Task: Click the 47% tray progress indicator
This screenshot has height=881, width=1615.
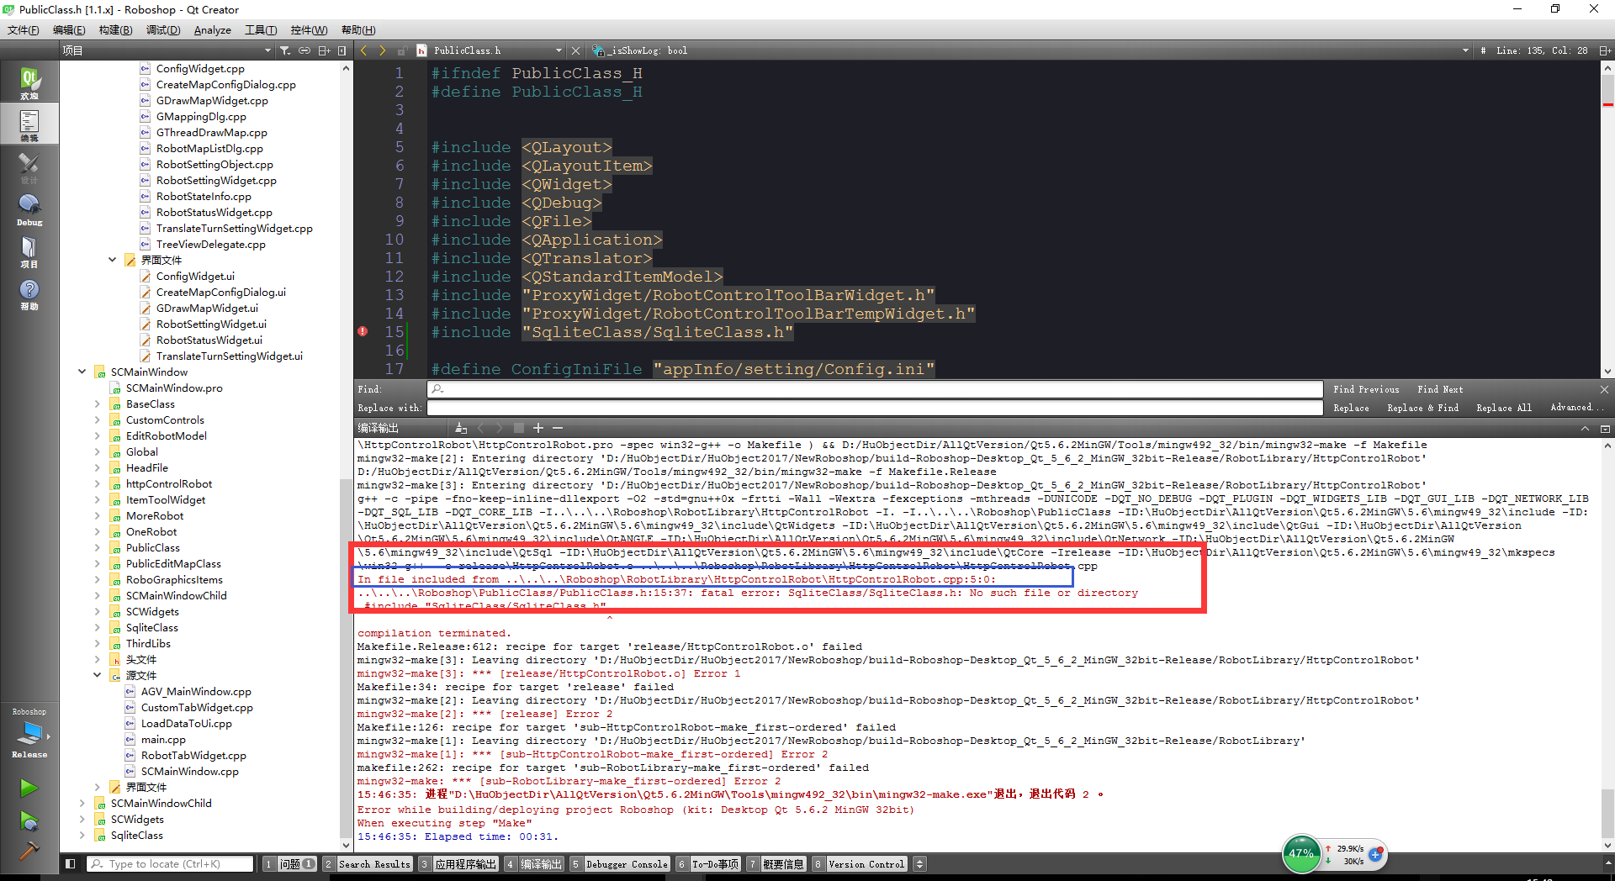Action: (1301, 854)
